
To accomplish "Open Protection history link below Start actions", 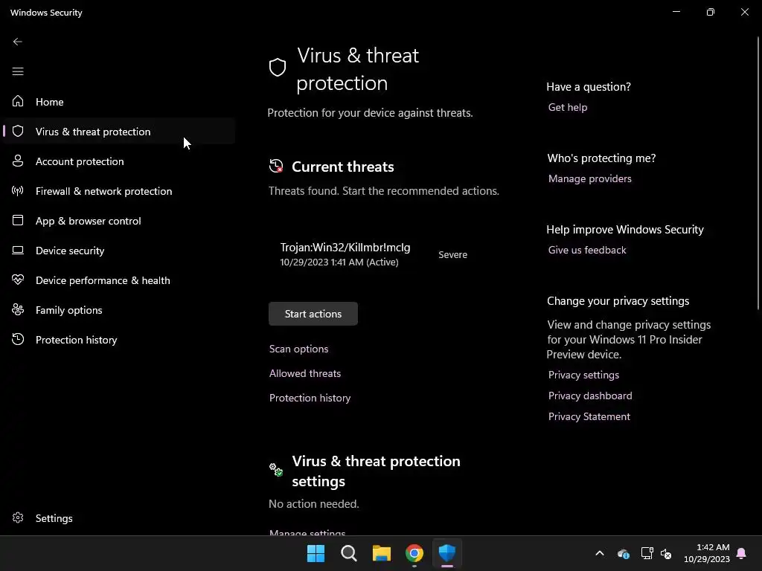I will click(x=310, y=398).
